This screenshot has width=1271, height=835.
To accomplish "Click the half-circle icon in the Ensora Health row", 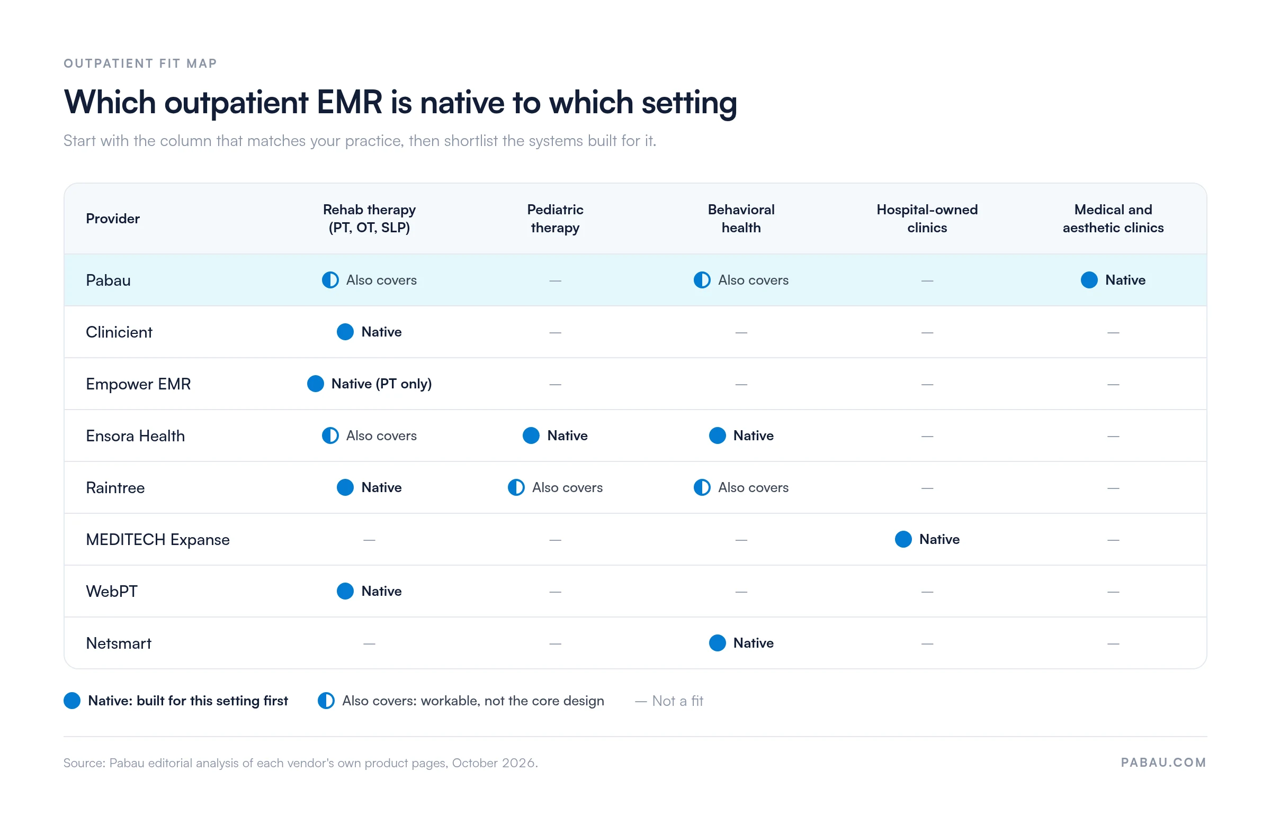I will pos(330,435).
